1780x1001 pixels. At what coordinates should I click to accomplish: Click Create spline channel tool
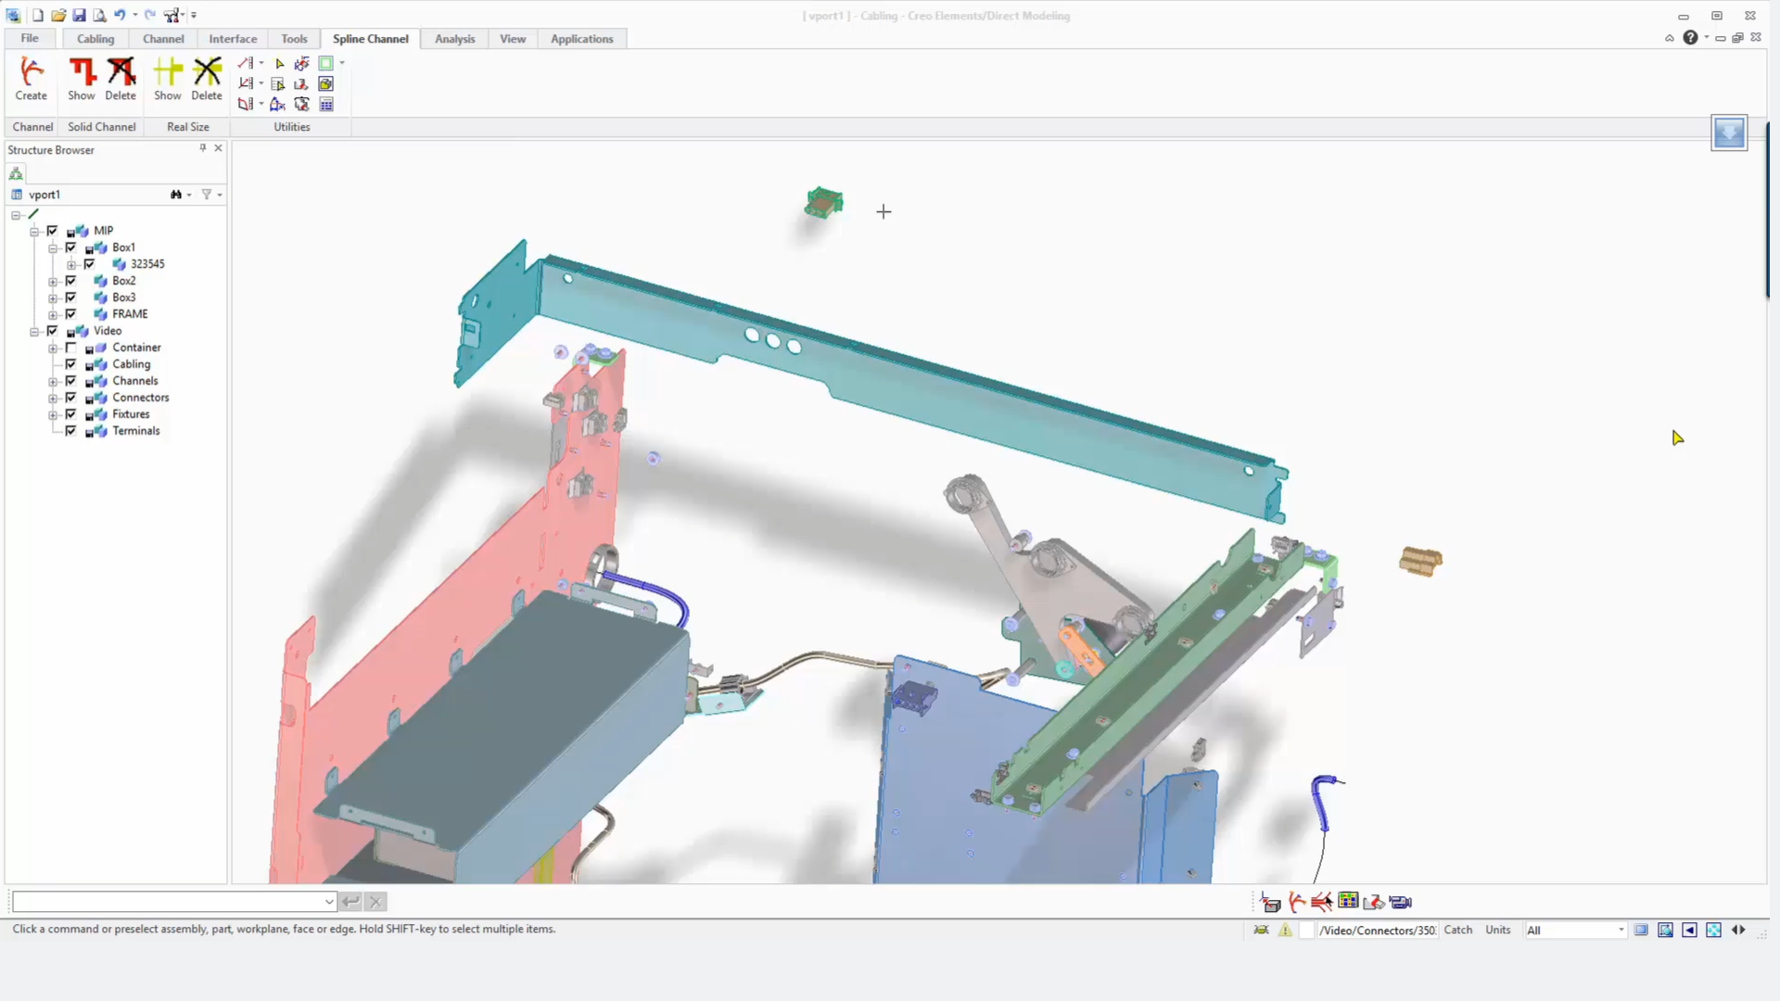[31, 79]
